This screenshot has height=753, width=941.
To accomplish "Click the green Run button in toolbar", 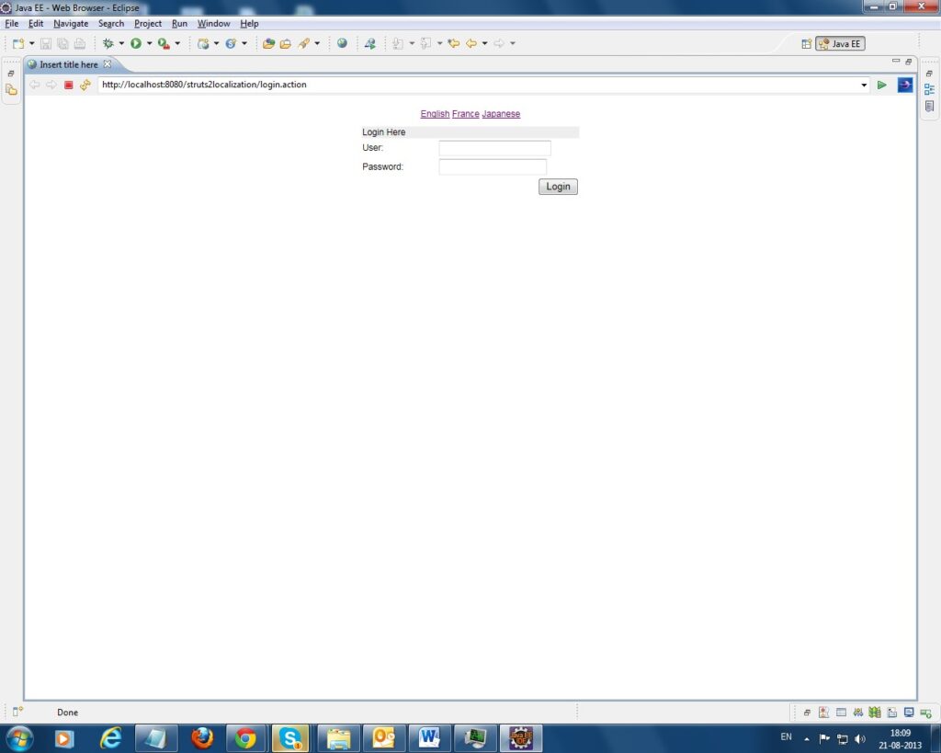I will coord(136,43).
